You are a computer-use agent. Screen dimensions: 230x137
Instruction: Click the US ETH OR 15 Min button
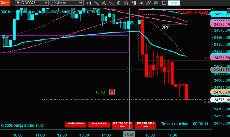click(122, 125)
